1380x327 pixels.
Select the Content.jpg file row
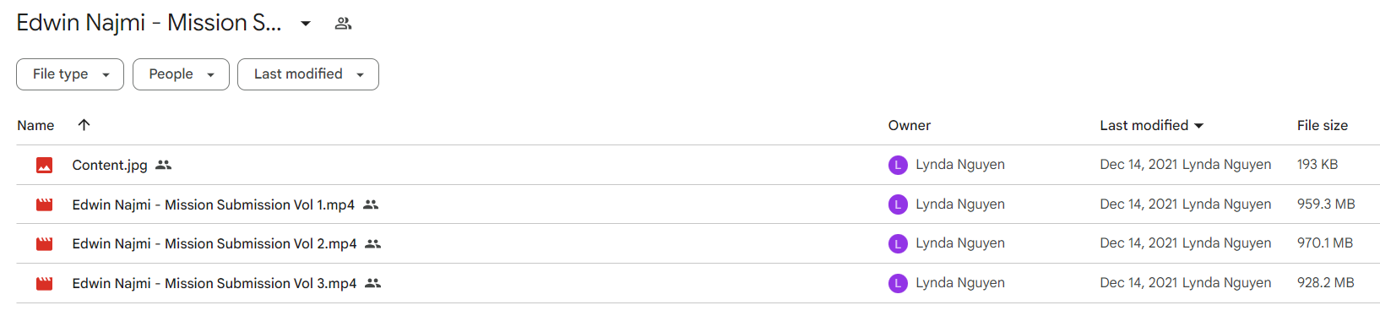coord(698,165)
